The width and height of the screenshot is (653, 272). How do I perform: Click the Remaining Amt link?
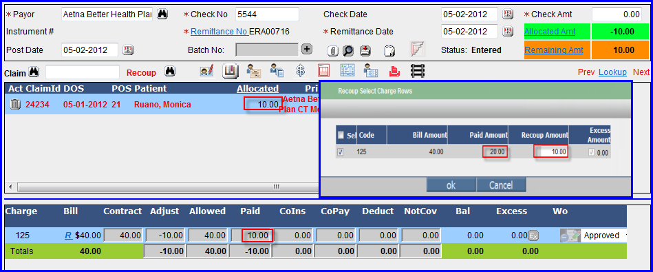[553, 50]
